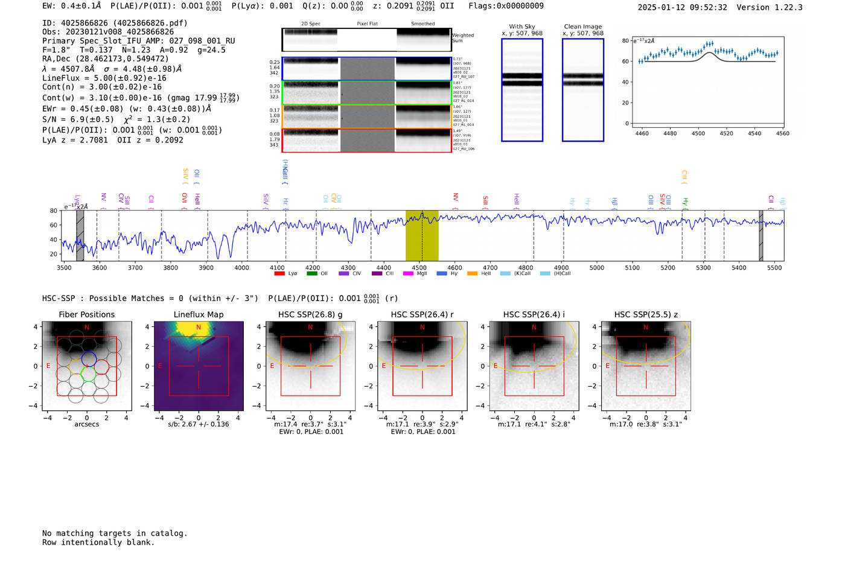
Task: Click the 'Pixel Flat' column header
Action: coord(367,24)
